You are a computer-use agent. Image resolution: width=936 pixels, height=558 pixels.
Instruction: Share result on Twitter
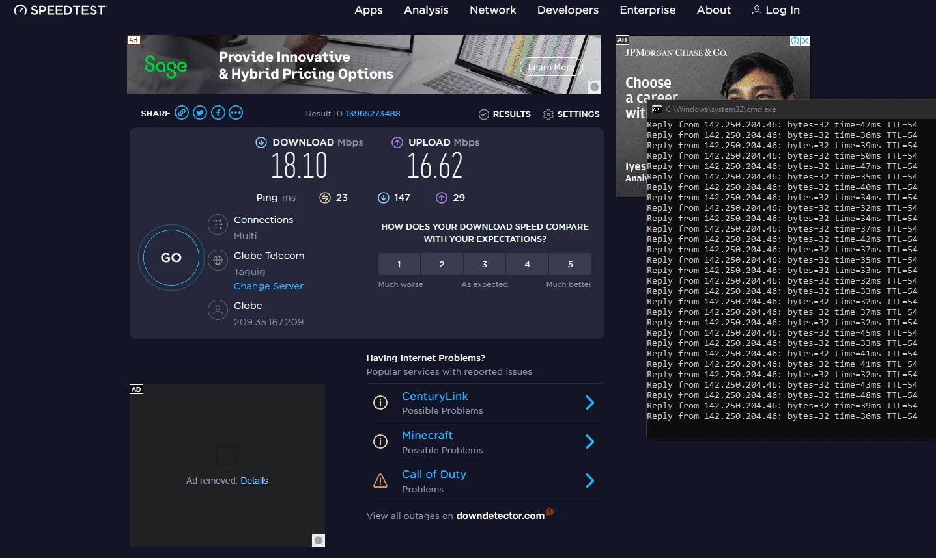pyautogui.click(x=200, y=113)
